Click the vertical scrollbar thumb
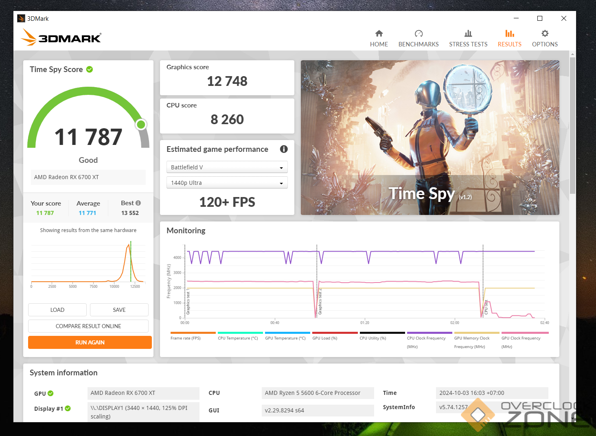Viewport: 596px width, 436px height. 572,125
